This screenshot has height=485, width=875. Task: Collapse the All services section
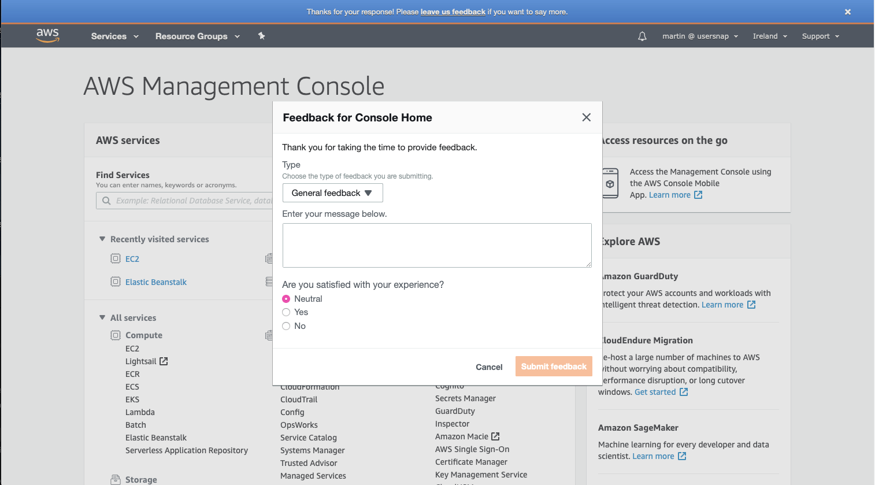click(x=102, y=317)
